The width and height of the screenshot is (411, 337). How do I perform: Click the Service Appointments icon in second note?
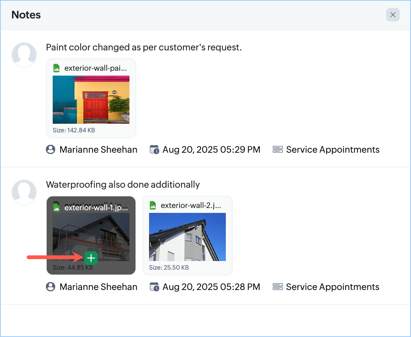pyautogui.click(x=277, y=287)
